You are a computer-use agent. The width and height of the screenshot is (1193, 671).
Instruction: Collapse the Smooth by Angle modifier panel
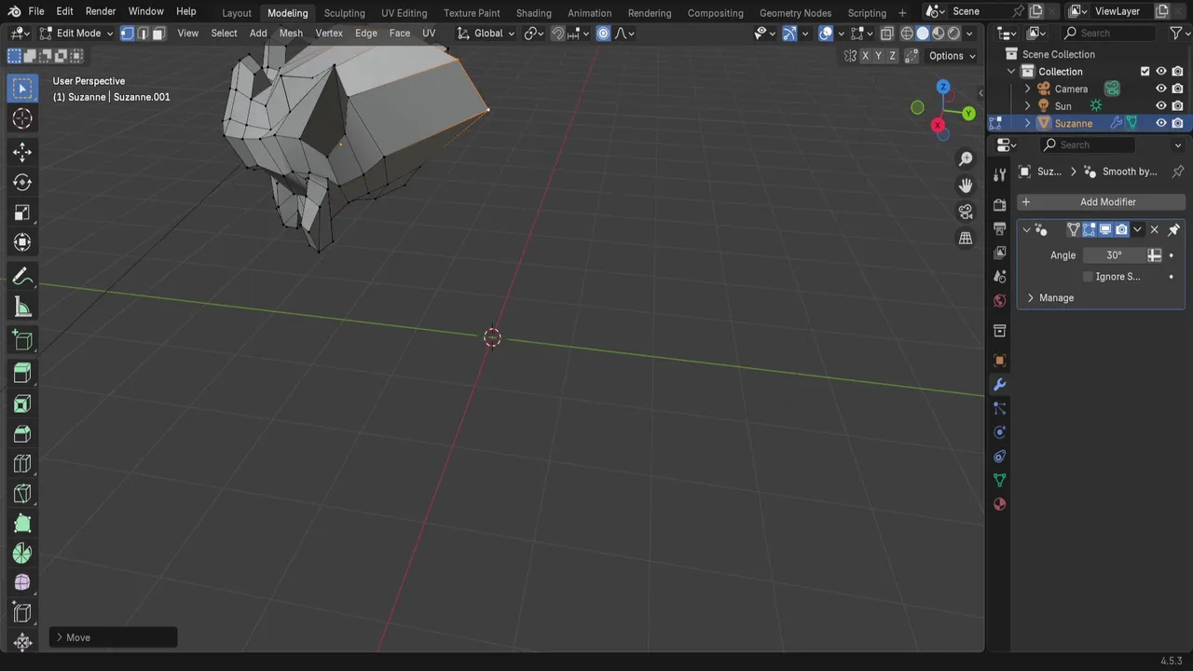pyautogui.click(x=1027, y=229)
